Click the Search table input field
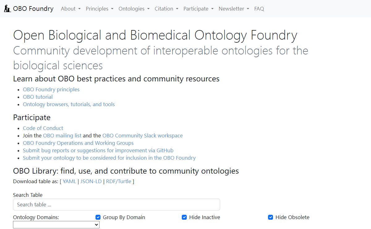371x229 pixels. tap(117, 205)
